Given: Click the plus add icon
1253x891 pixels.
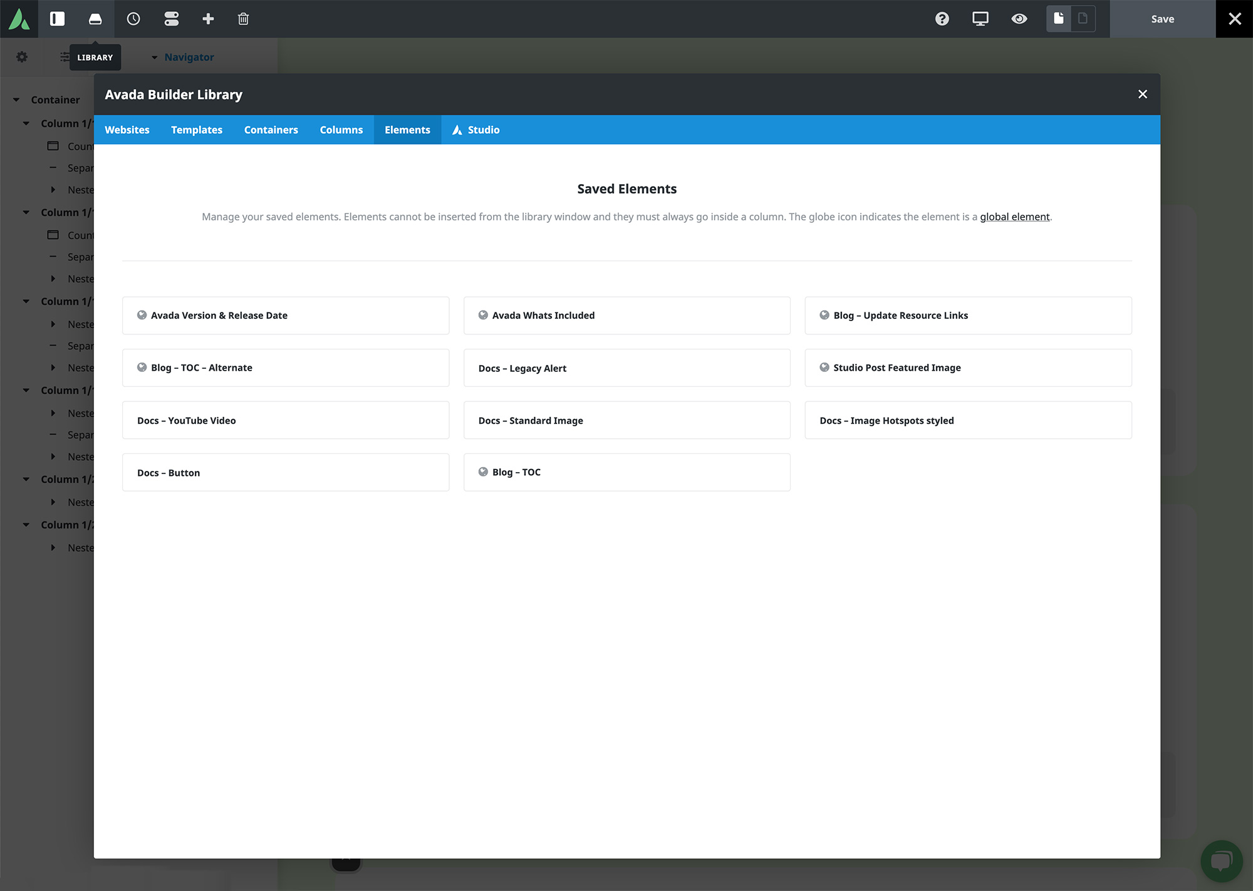Looking at the screenshot, I should pos(208,19).
